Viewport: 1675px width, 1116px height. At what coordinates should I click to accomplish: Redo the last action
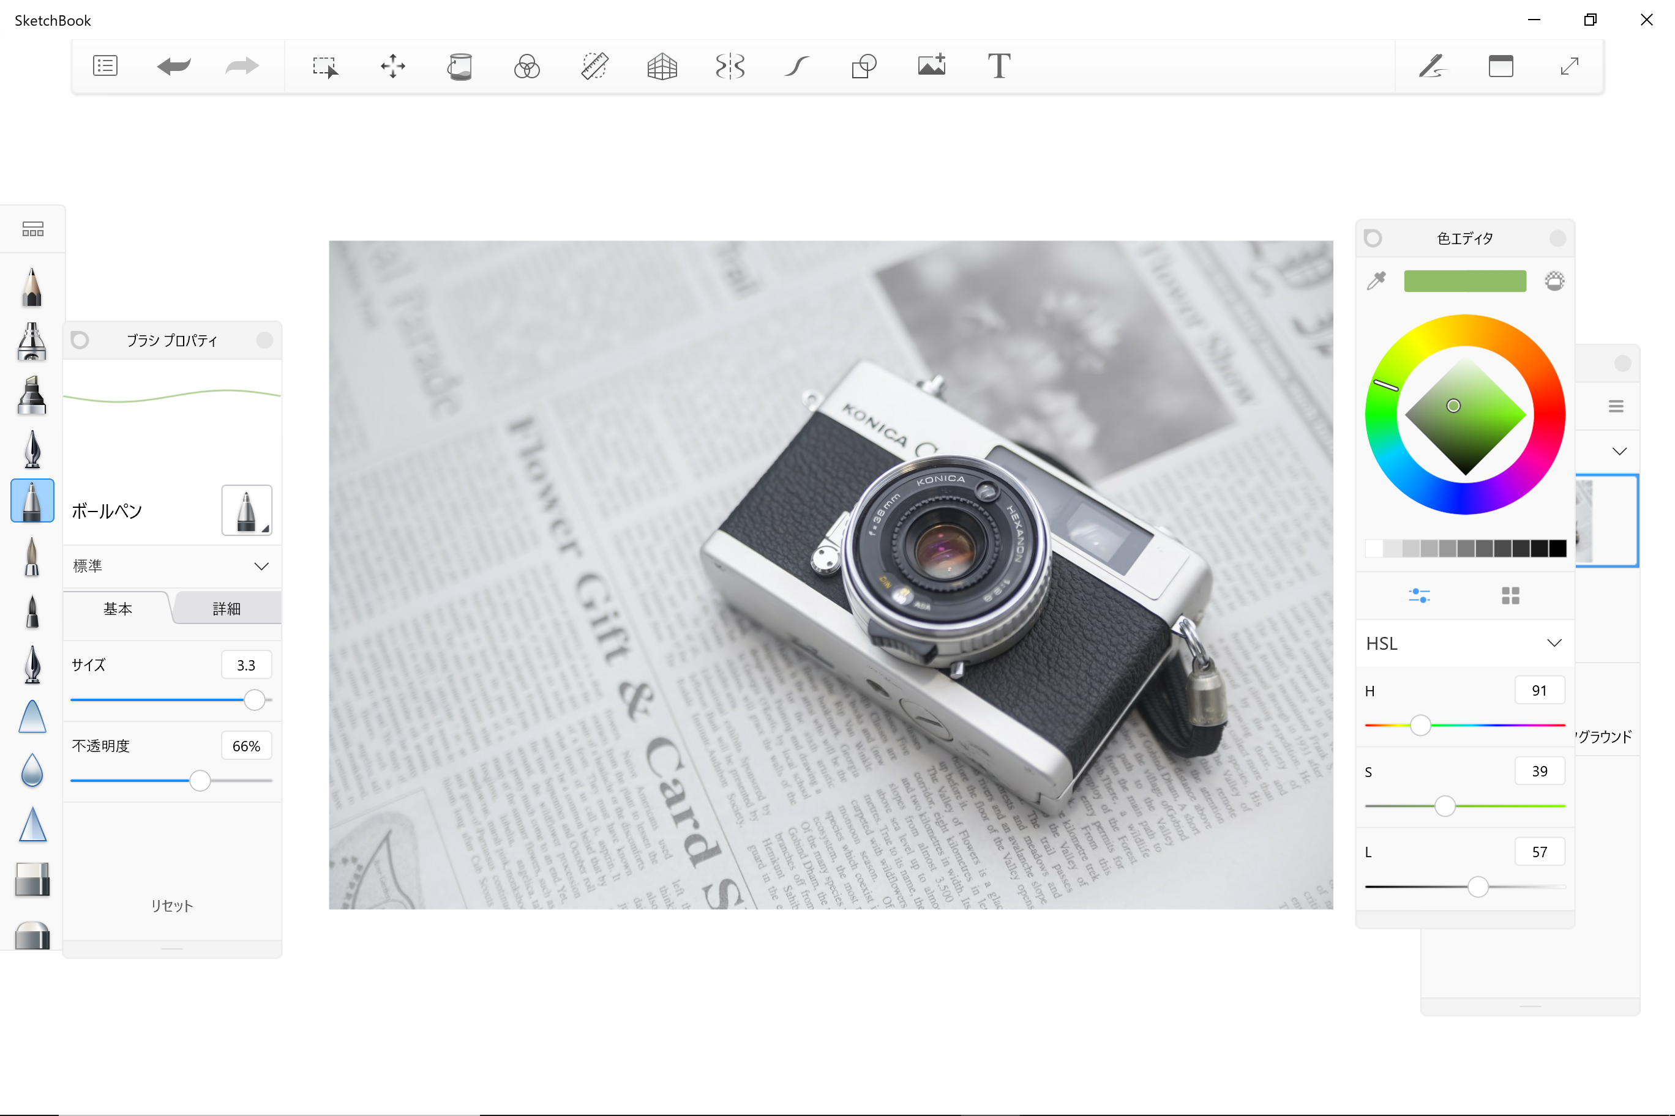click(242, 66)
